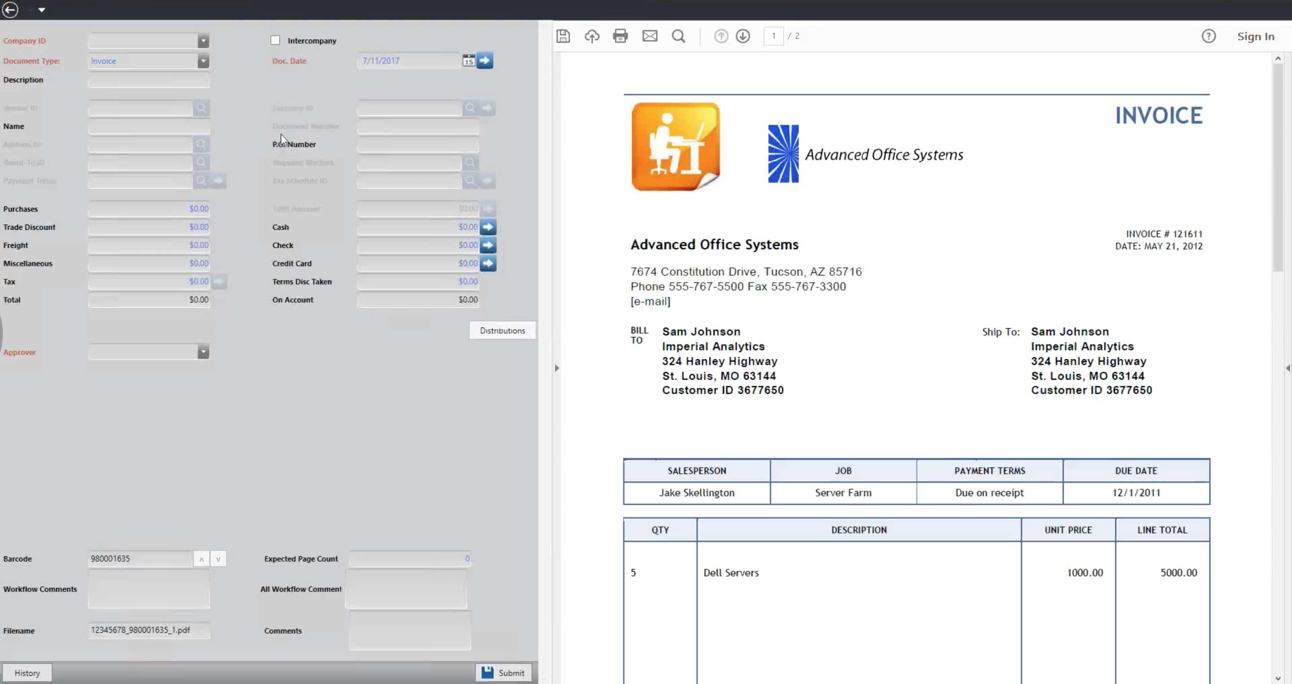Click the 'Due on receipt' payment terms cell
The height and width of the screenshot is (684, 1292).
(x=989, y=492)
